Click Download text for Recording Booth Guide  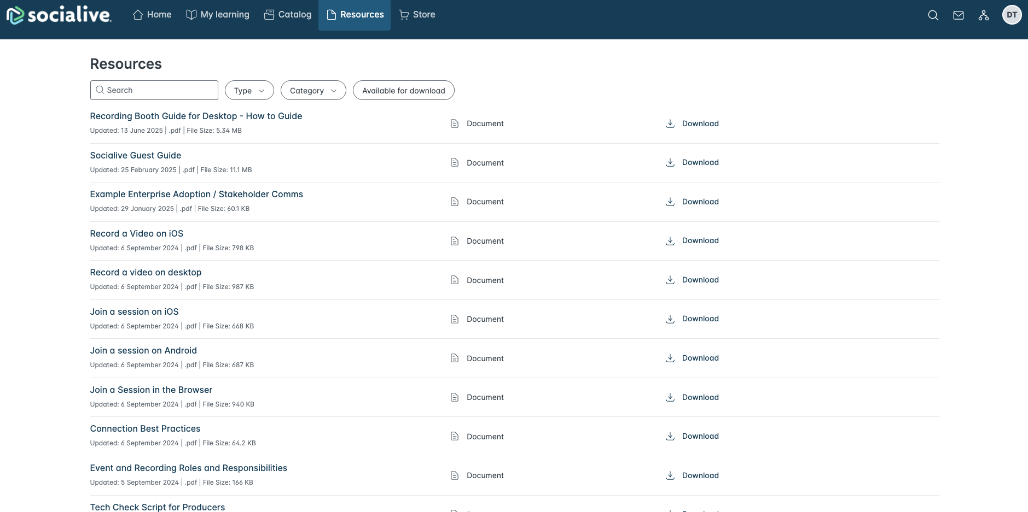(700, 123)
